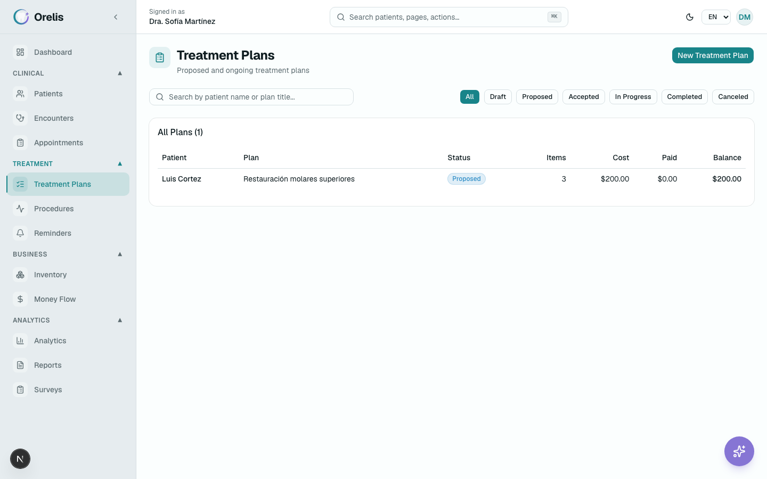
Task: Focus the plan title search field
Action: pos(251,97)
